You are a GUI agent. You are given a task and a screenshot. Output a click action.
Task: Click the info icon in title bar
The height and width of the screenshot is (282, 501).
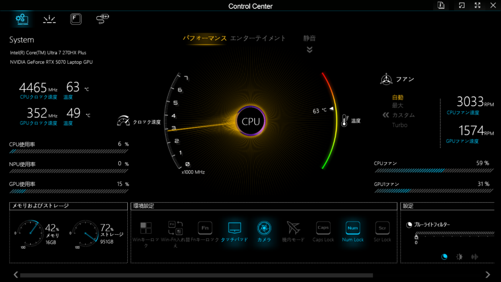[x=441, y=5]
